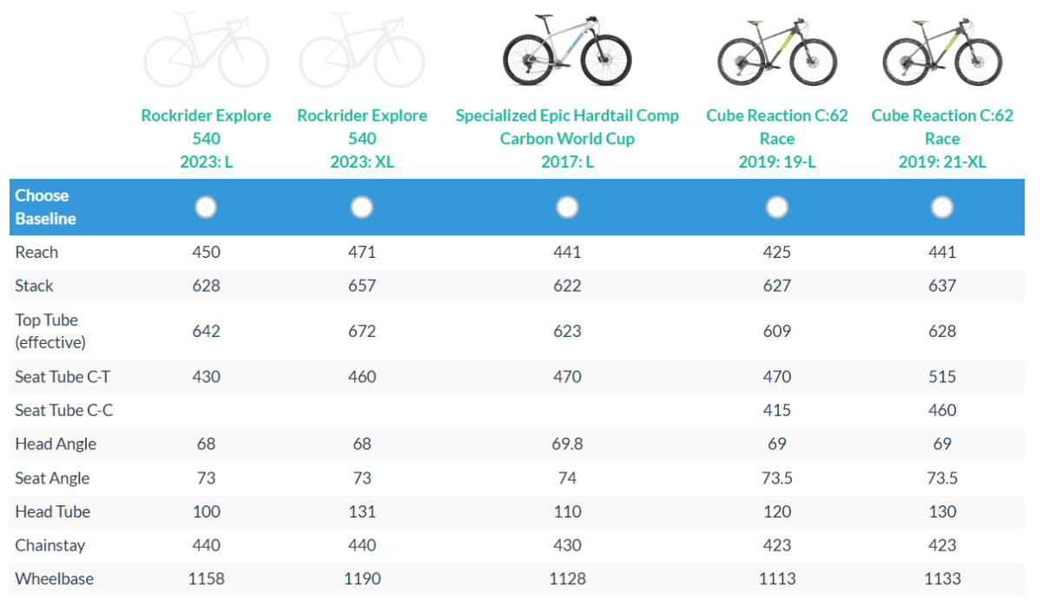Image resolution: width=1042 pixels, height=600 pixels.
Task: Open Rockrider Explore 540 2023: L link
Action: tap(206, 139)
